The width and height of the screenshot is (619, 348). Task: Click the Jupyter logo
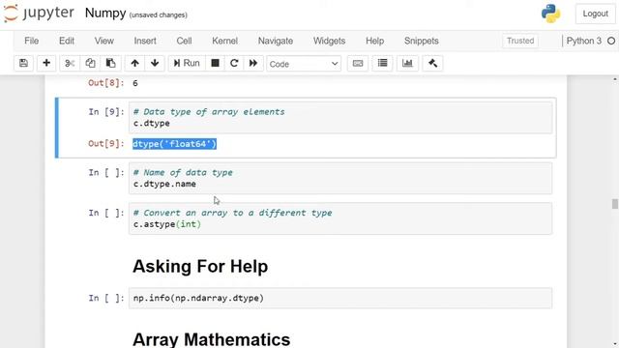click(x=39, y=14)
